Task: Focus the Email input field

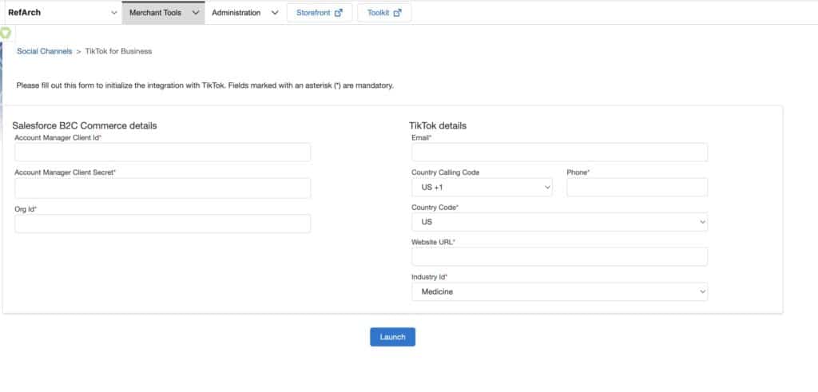Action: [x=559, y=152]
